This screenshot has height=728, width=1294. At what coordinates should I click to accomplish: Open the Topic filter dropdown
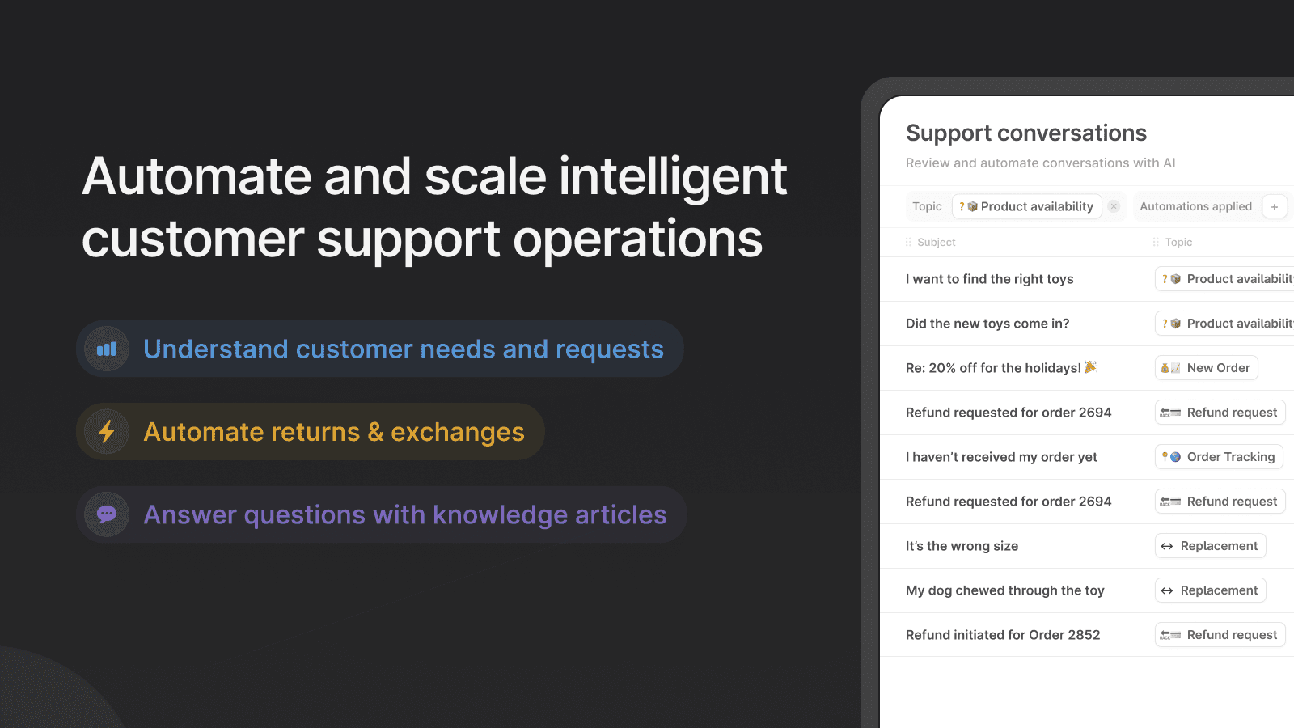tap(927, 206)
